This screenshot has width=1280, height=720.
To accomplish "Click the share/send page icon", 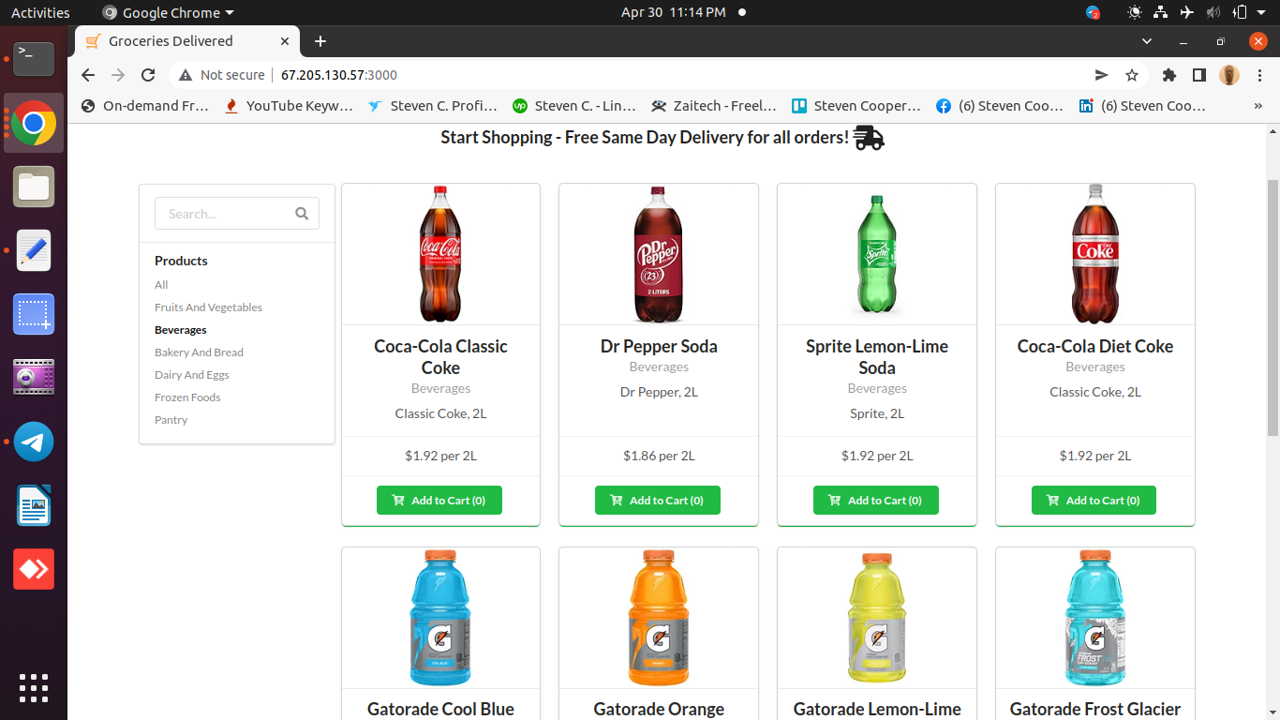I will point(1102,75).
